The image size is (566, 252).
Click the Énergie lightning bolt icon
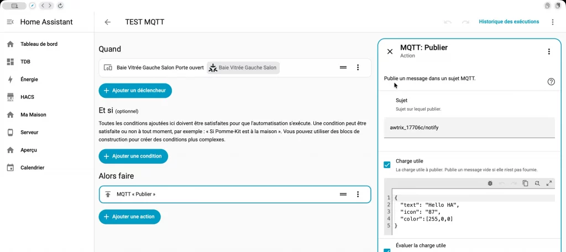point(11,80)
